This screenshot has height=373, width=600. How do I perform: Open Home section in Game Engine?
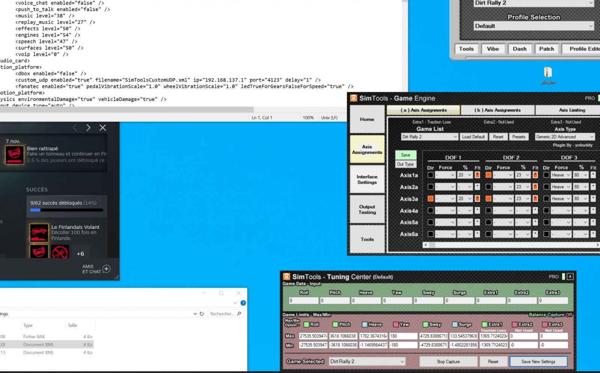367,119
